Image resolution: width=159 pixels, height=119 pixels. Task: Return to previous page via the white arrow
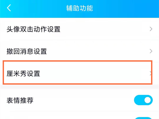[9, 8]
